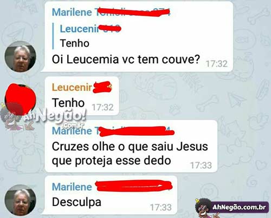Screen dimensions: 271x218
Task: Select the 'Oi Leucemia vc tem couve?' message
Action: [126, 60]
